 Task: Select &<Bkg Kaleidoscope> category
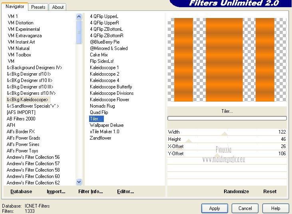pyautogui.click(x=28, y=100)
